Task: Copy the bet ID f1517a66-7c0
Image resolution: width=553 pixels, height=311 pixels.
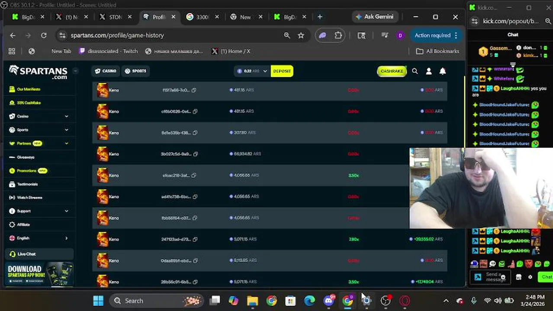Action: tap(194, 90)
